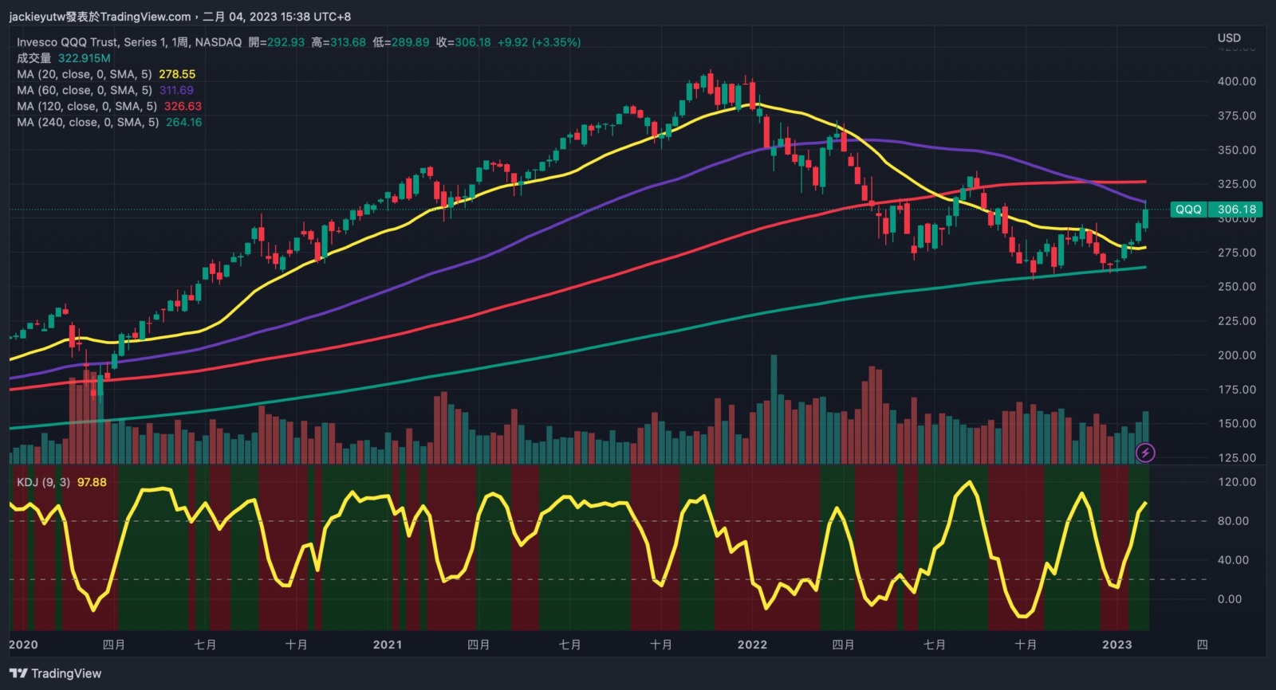Click the TradingView logo
This screenshot has height=690, width=1276.
pos(56,673)
